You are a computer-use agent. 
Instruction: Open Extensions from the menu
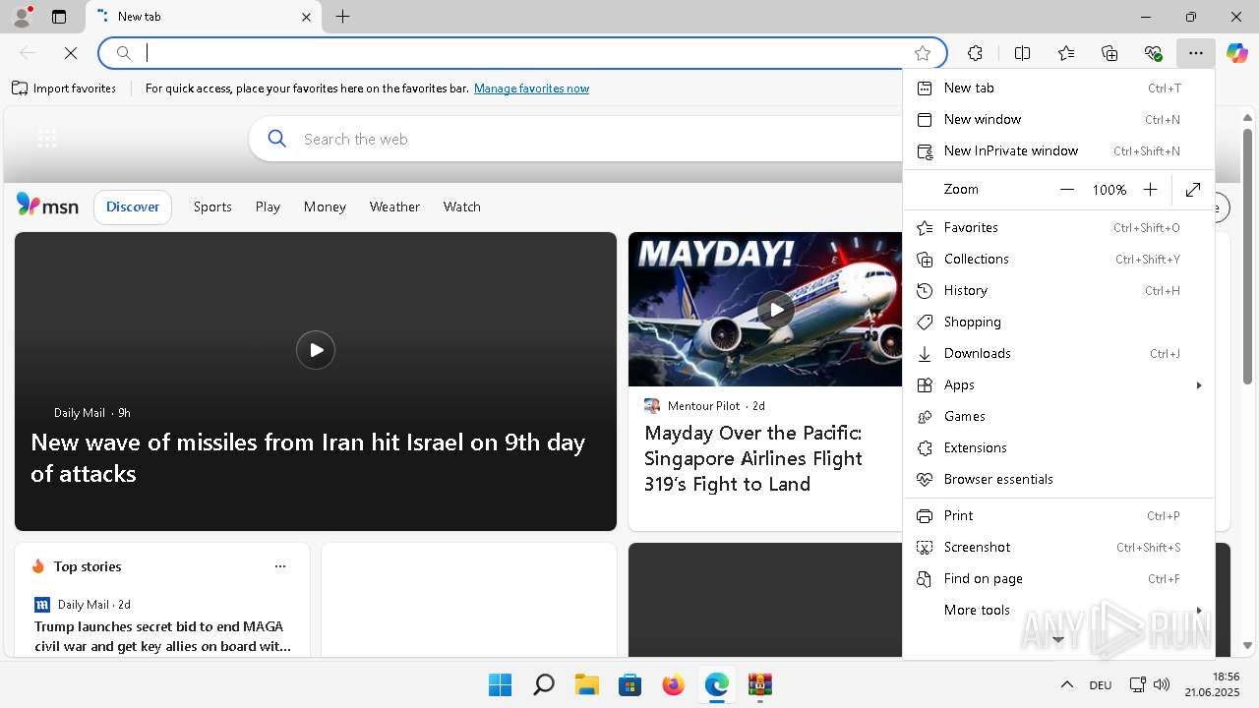point(1058,447)
